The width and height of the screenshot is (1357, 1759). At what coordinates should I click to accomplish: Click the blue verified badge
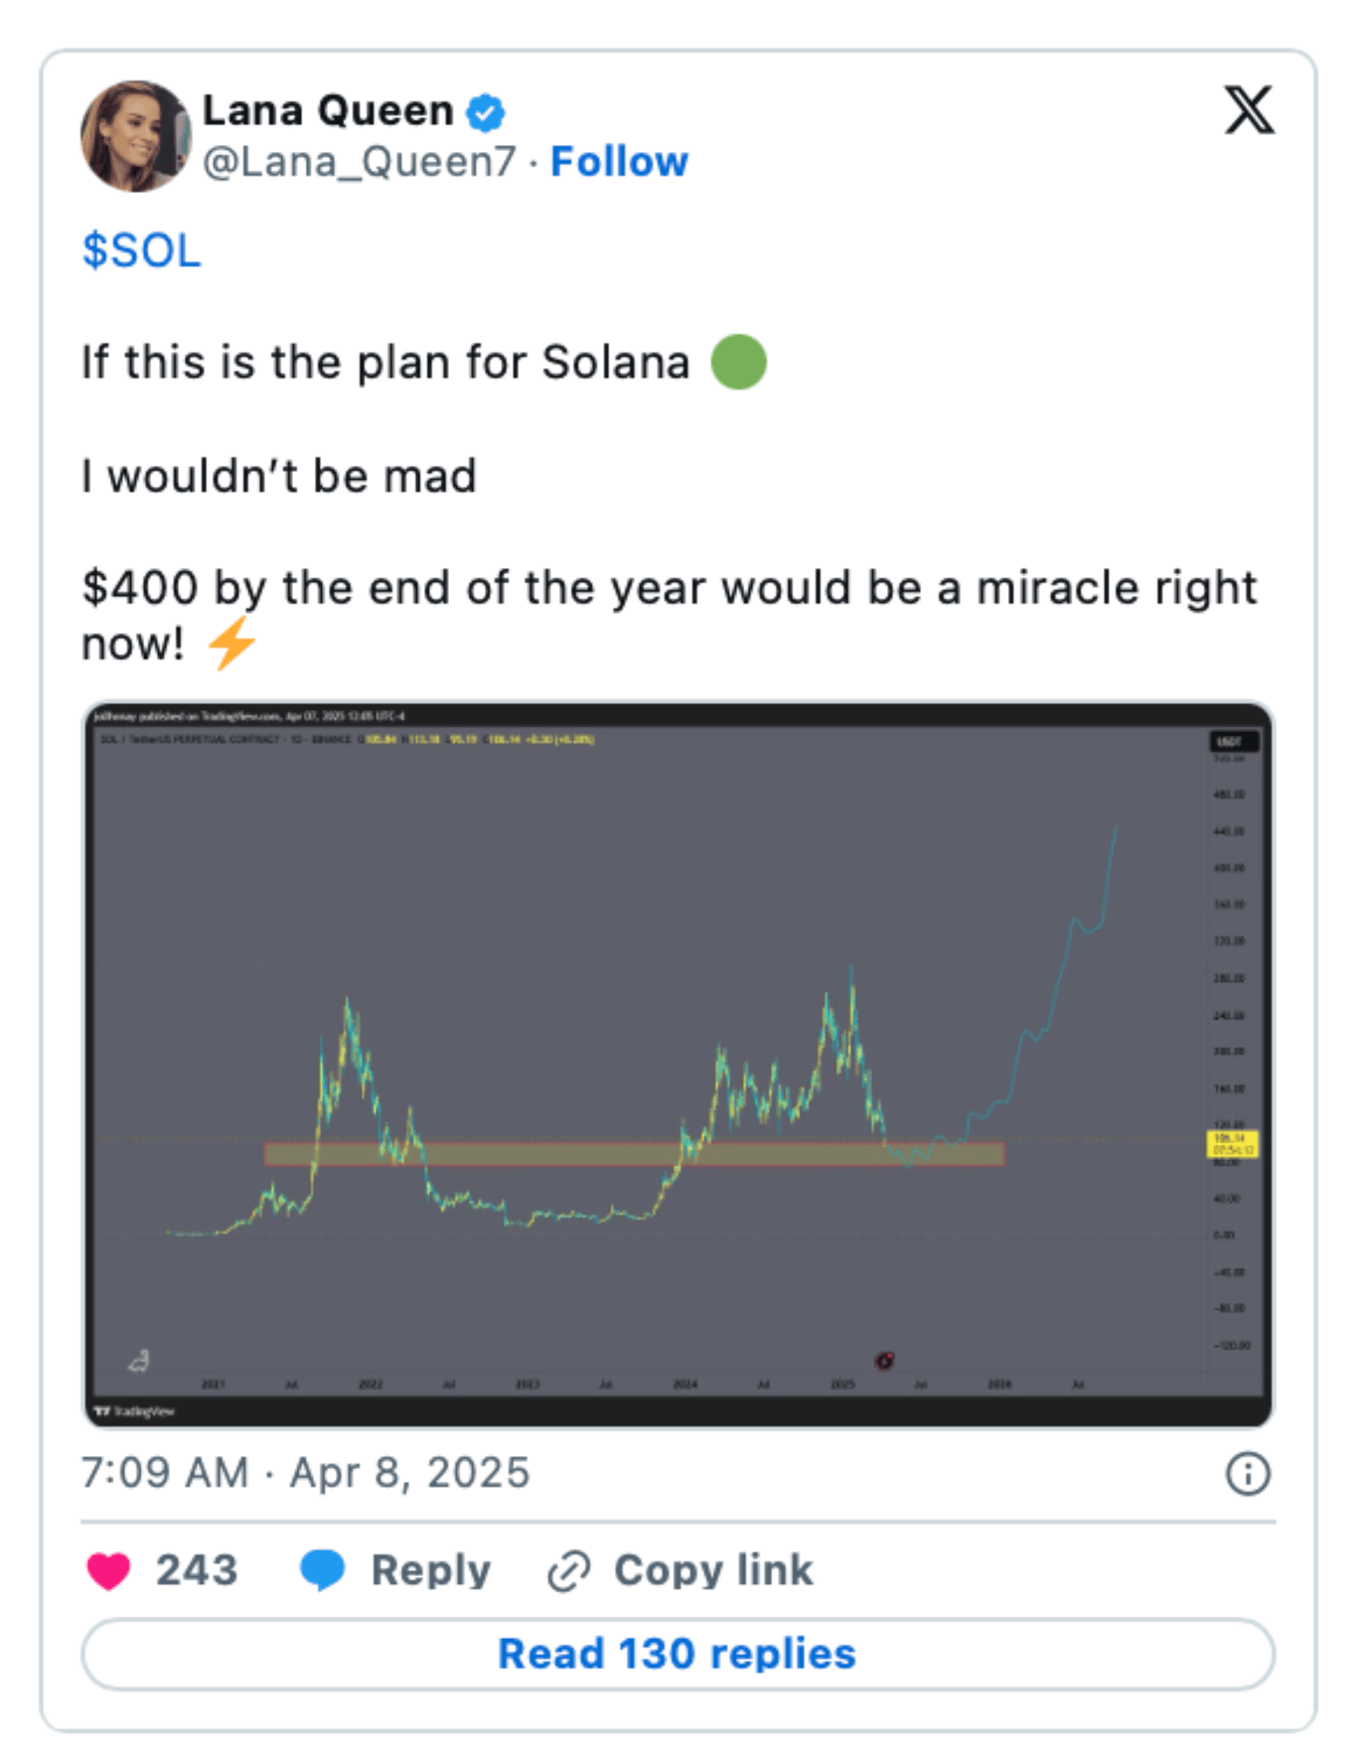click(x=486, y=112)
